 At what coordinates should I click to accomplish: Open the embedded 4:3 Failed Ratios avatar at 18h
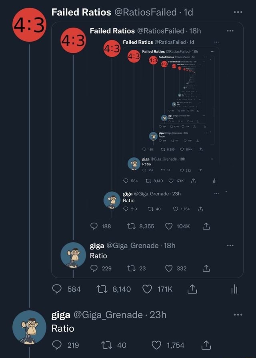pos(74,41)
